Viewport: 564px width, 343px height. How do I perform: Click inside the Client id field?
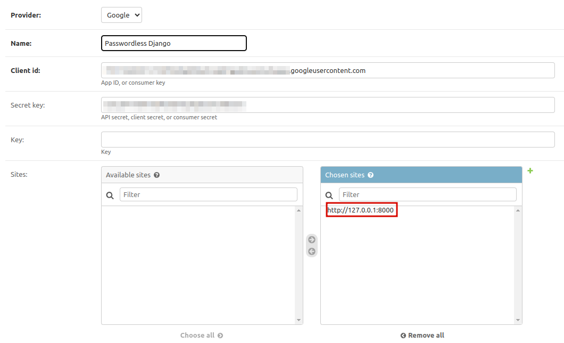328,70
